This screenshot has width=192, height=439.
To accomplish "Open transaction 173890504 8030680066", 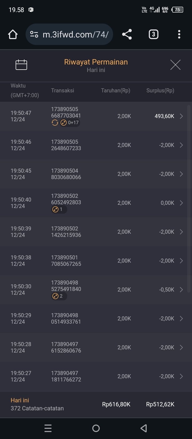I will (66, 174).
